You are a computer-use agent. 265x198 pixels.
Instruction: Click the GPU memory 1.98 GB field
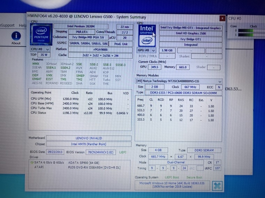[x=167, y=50]
